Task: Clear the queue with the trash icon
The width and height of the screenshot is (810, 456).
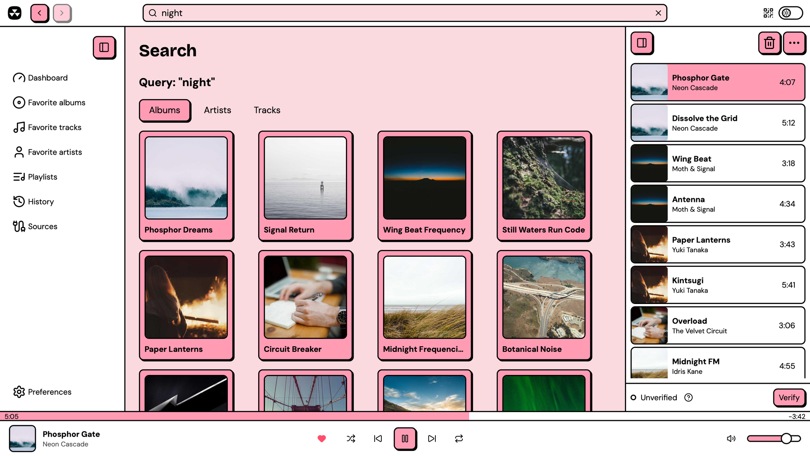Action: click(x=769, y=43)
